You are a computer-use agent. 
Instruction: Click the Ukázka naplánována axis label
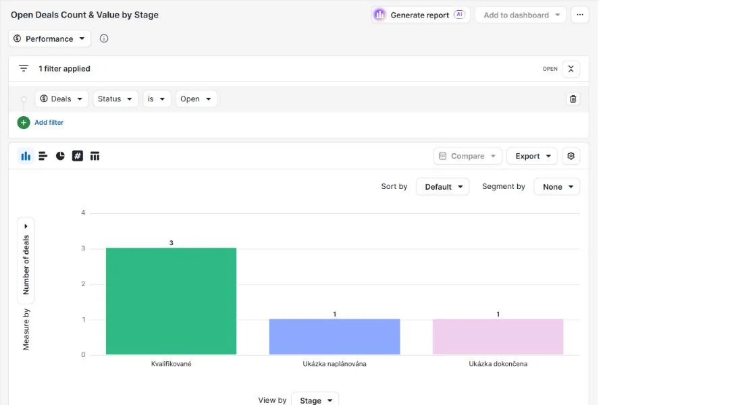[x=335, y=364]
